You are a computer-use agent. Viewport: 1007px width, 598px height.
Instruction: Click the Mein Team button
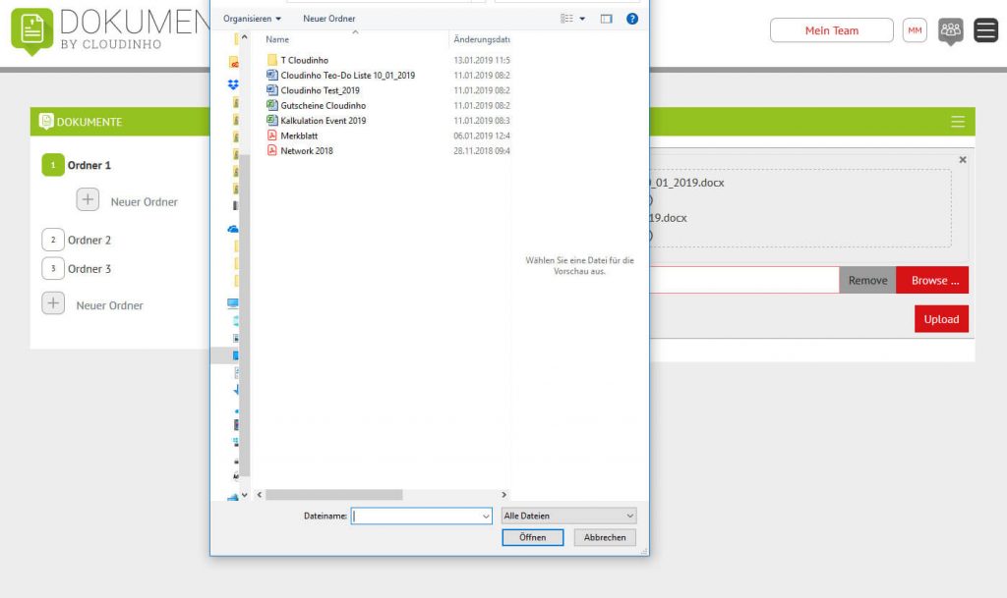(x=832, y=30)
